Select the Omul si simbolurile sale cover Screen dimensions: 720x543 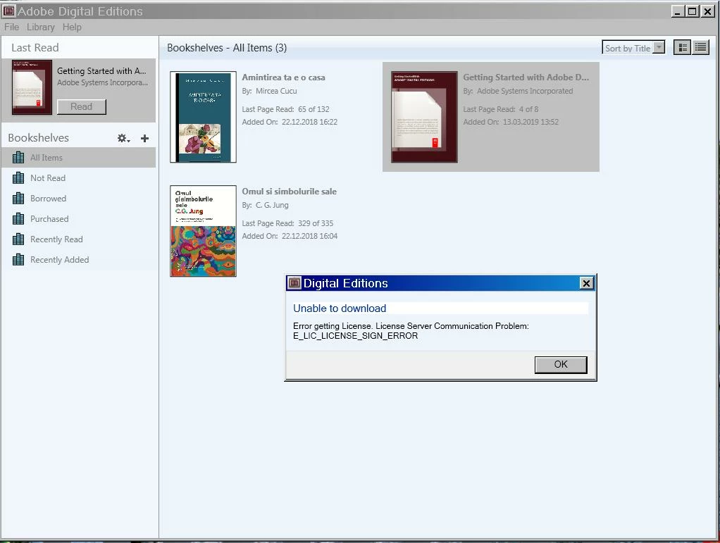click(x=203, y=231)
